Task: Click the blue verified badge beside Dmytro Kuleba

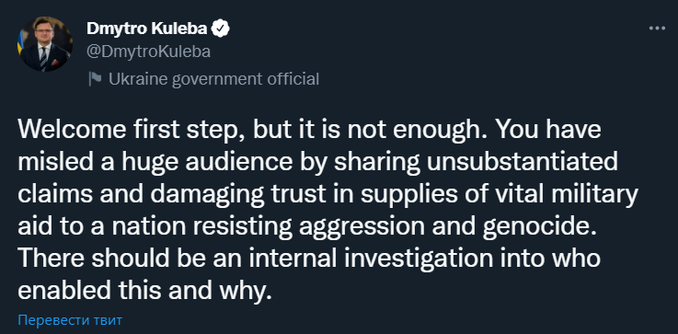Action: point(222,29)
